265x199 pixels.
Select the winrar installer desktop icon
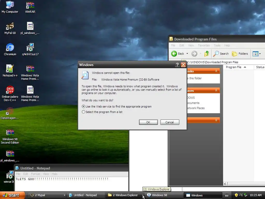point(9,177)
